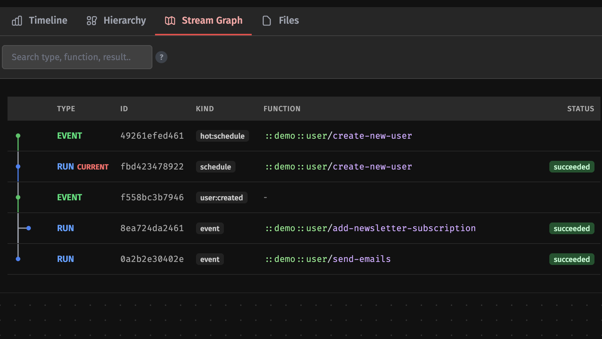Click the open book Stream Graph icon
This screenshot has width=602, height=339.
pos(170,21)
